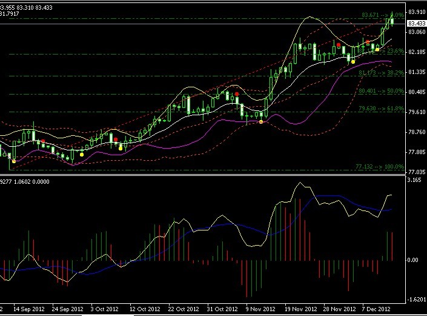Click the indicator readout 1.0602 0.0000
Image resolution: width=427 pixels, height=316 pixels.
(31, 181)
